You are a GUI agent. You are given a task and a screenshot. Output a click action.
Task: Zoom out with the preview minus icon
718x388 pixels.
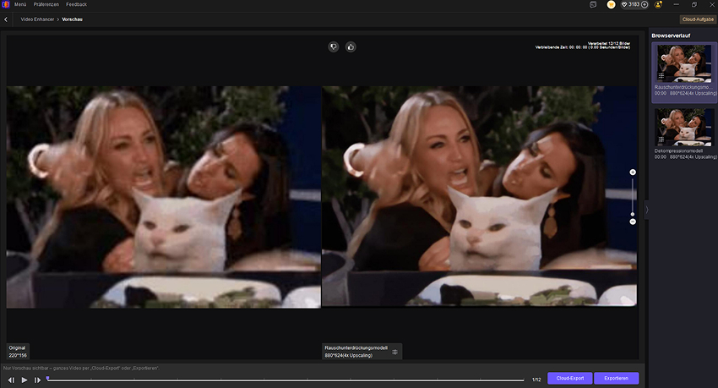(x=633, y=221)
